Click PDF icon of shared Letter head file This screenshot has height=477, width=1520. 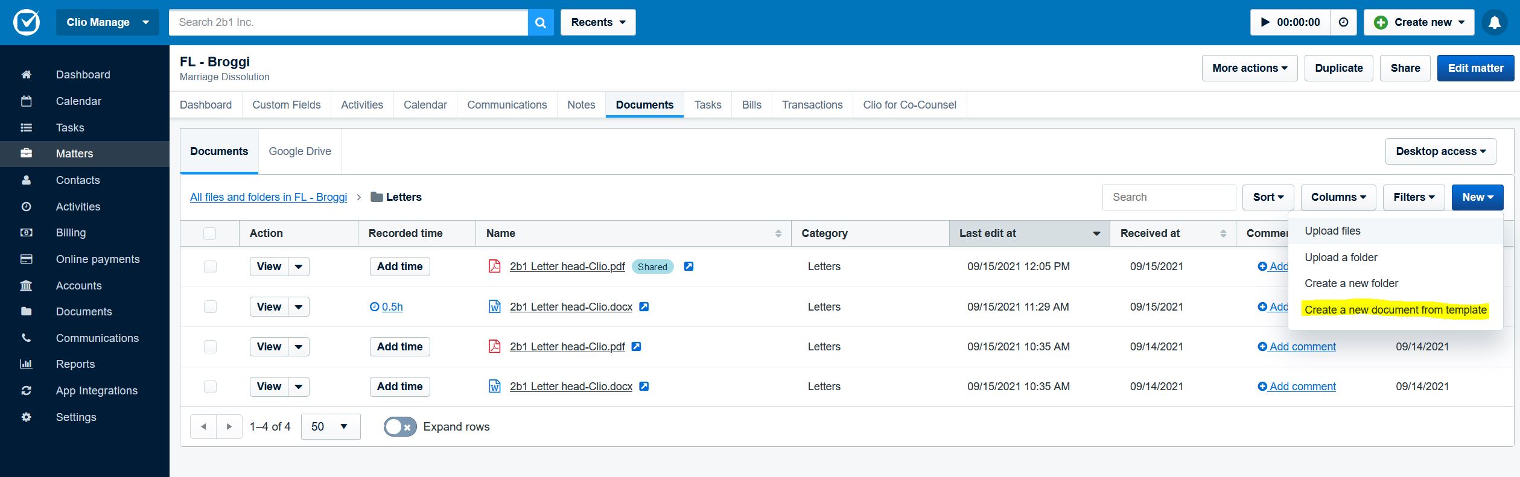tap(494, 266)
